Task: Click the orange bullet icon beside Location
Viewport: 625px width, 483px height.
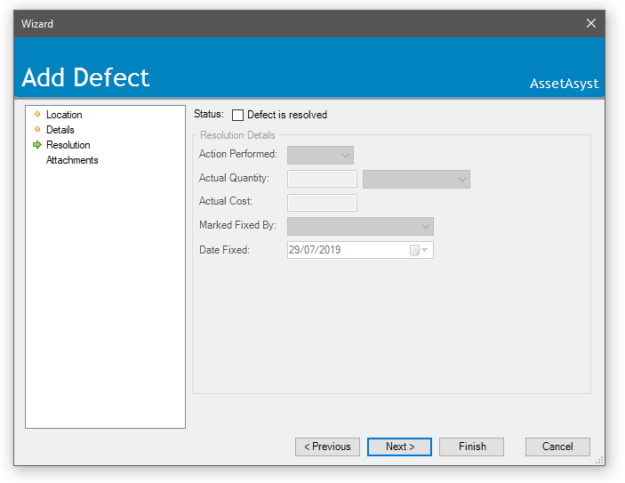Action: tap(36, 115)
